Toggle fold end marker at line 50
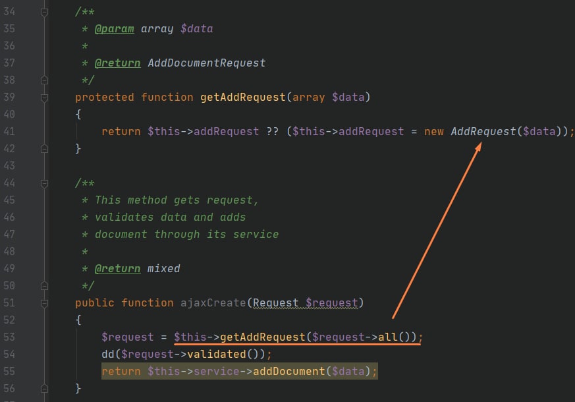Screen dimensions: 575x402 point(44,286)
